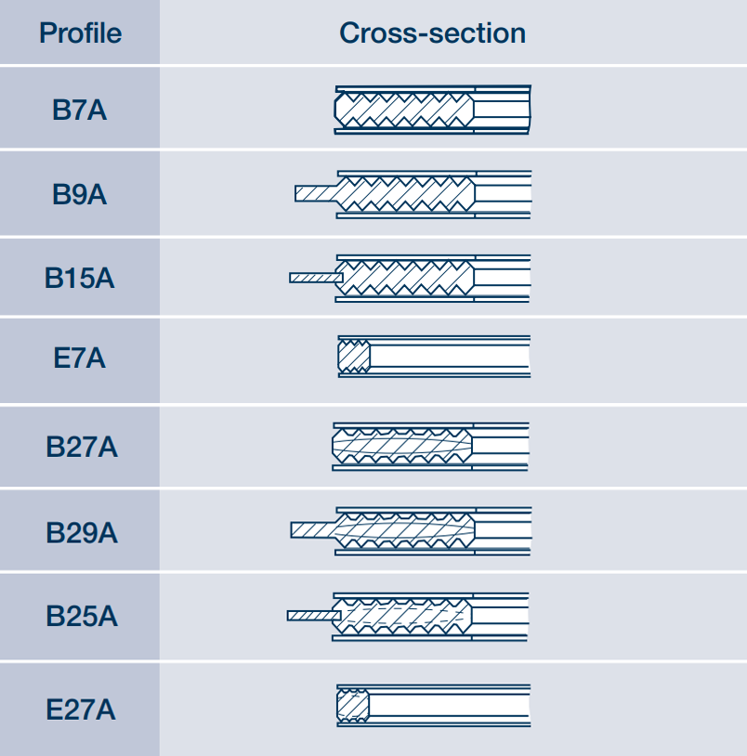Image resolution: width=747 pixels, height=756 pixels.
Task: Click the E7A profile label
Action: pyautogui.click(x=79, y=358)
